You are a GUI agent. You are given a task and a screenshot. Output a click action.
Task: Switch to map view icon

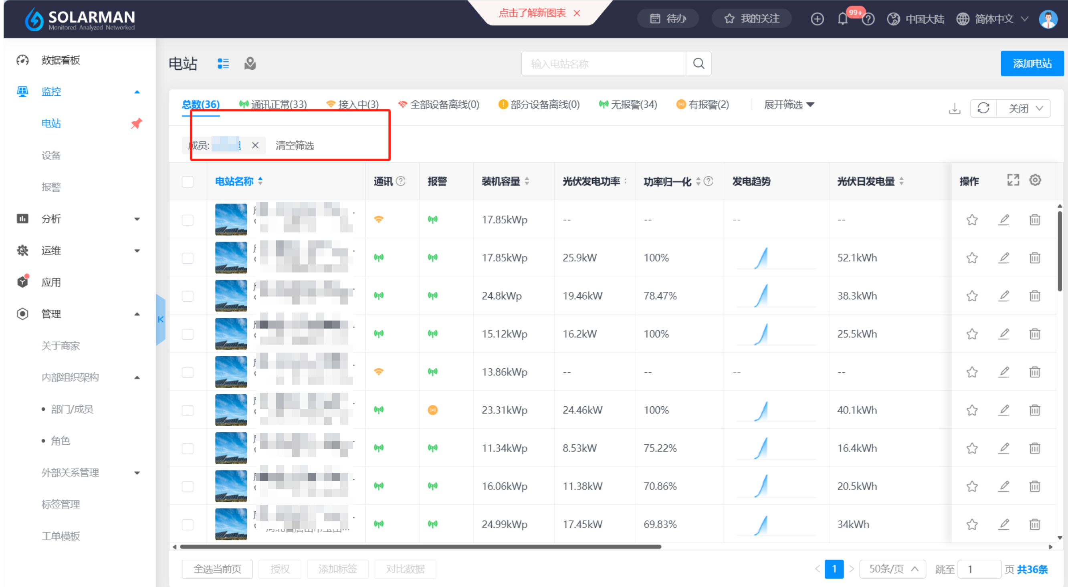(x=250, y=63)
